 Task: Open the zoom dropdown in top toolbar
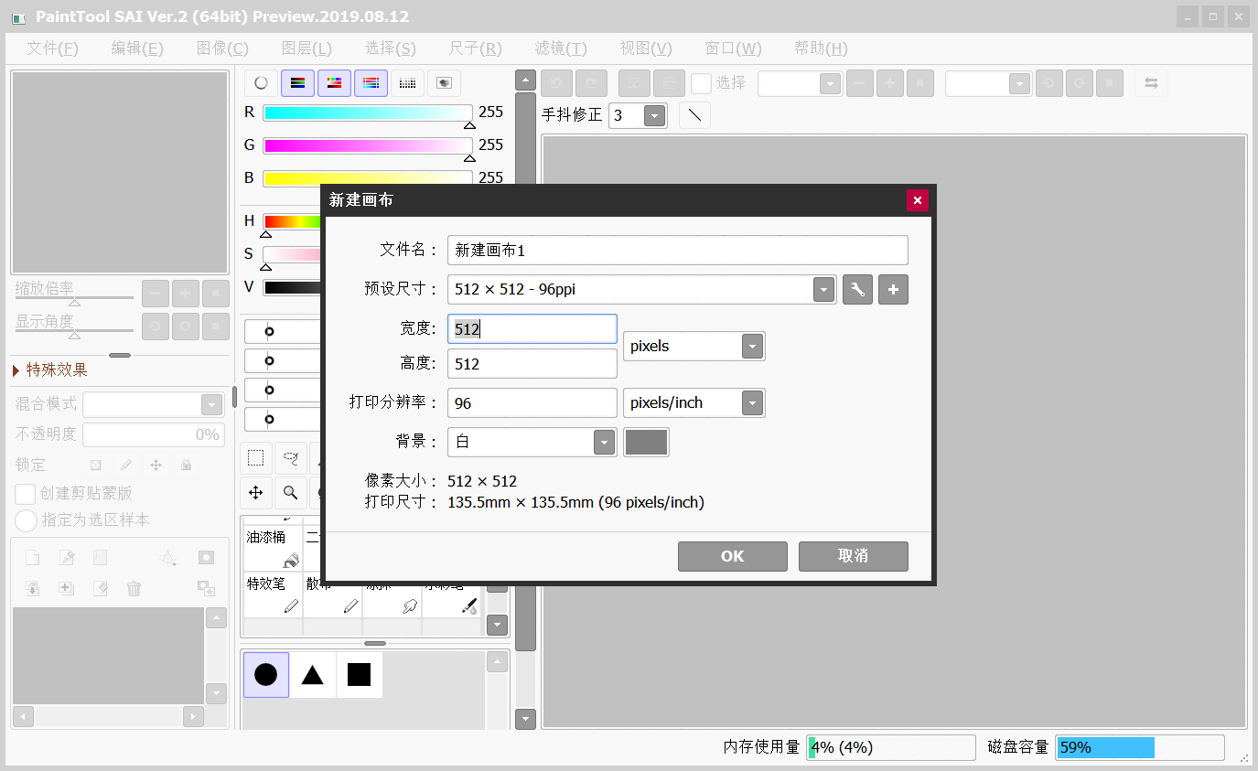coord(830,83)
